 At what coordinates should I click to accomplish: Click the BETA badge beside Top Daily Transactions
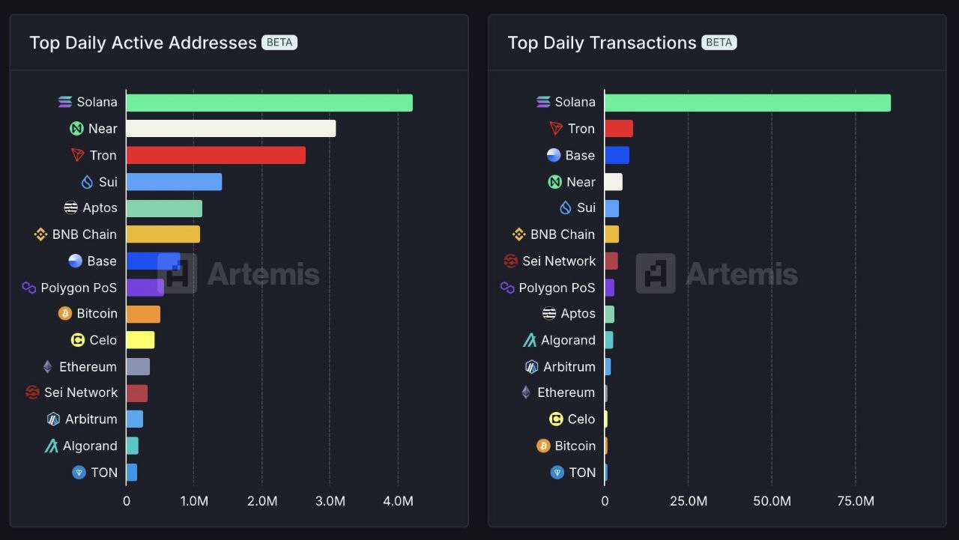point(719,42)
